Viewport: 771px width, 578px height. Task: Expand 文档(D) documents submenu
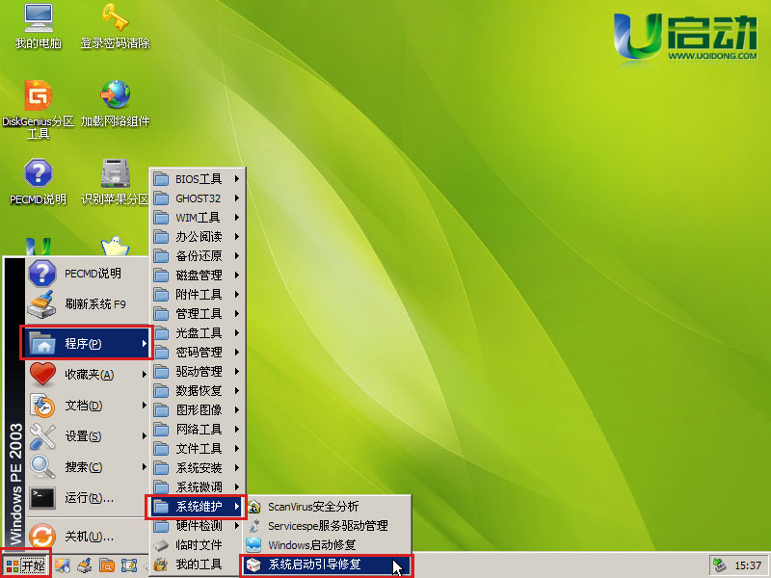[x=87, y=406]
